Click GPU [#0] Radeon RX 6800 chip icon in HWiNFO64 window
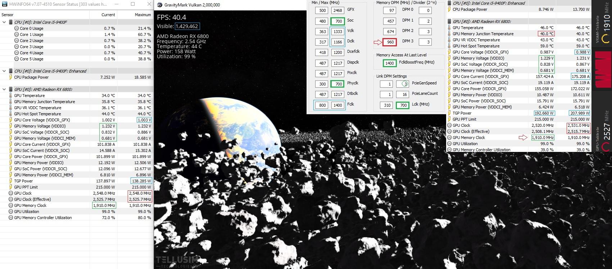The image size is (612, 269). (x=11, y=89)
